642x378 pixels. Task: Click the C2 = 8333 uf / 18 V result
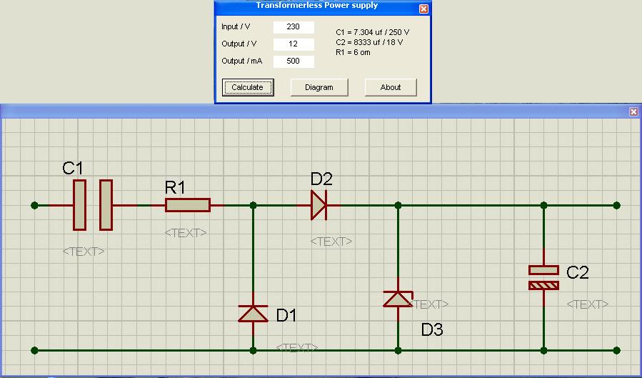(369, 42)
